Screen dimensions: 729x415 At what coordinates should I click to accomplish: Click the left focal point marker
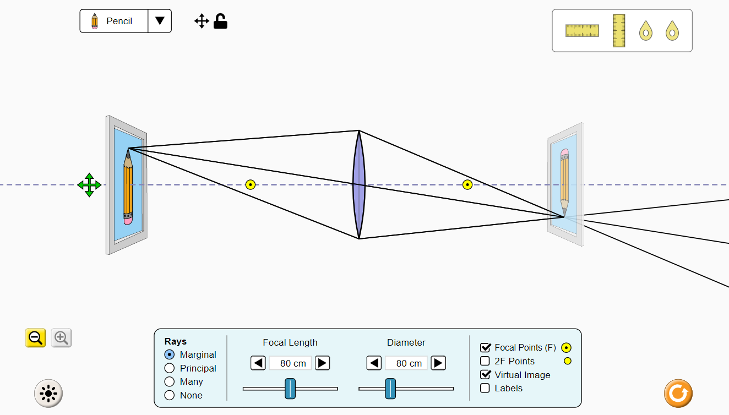pyautogui.click(x=251, y=185)
